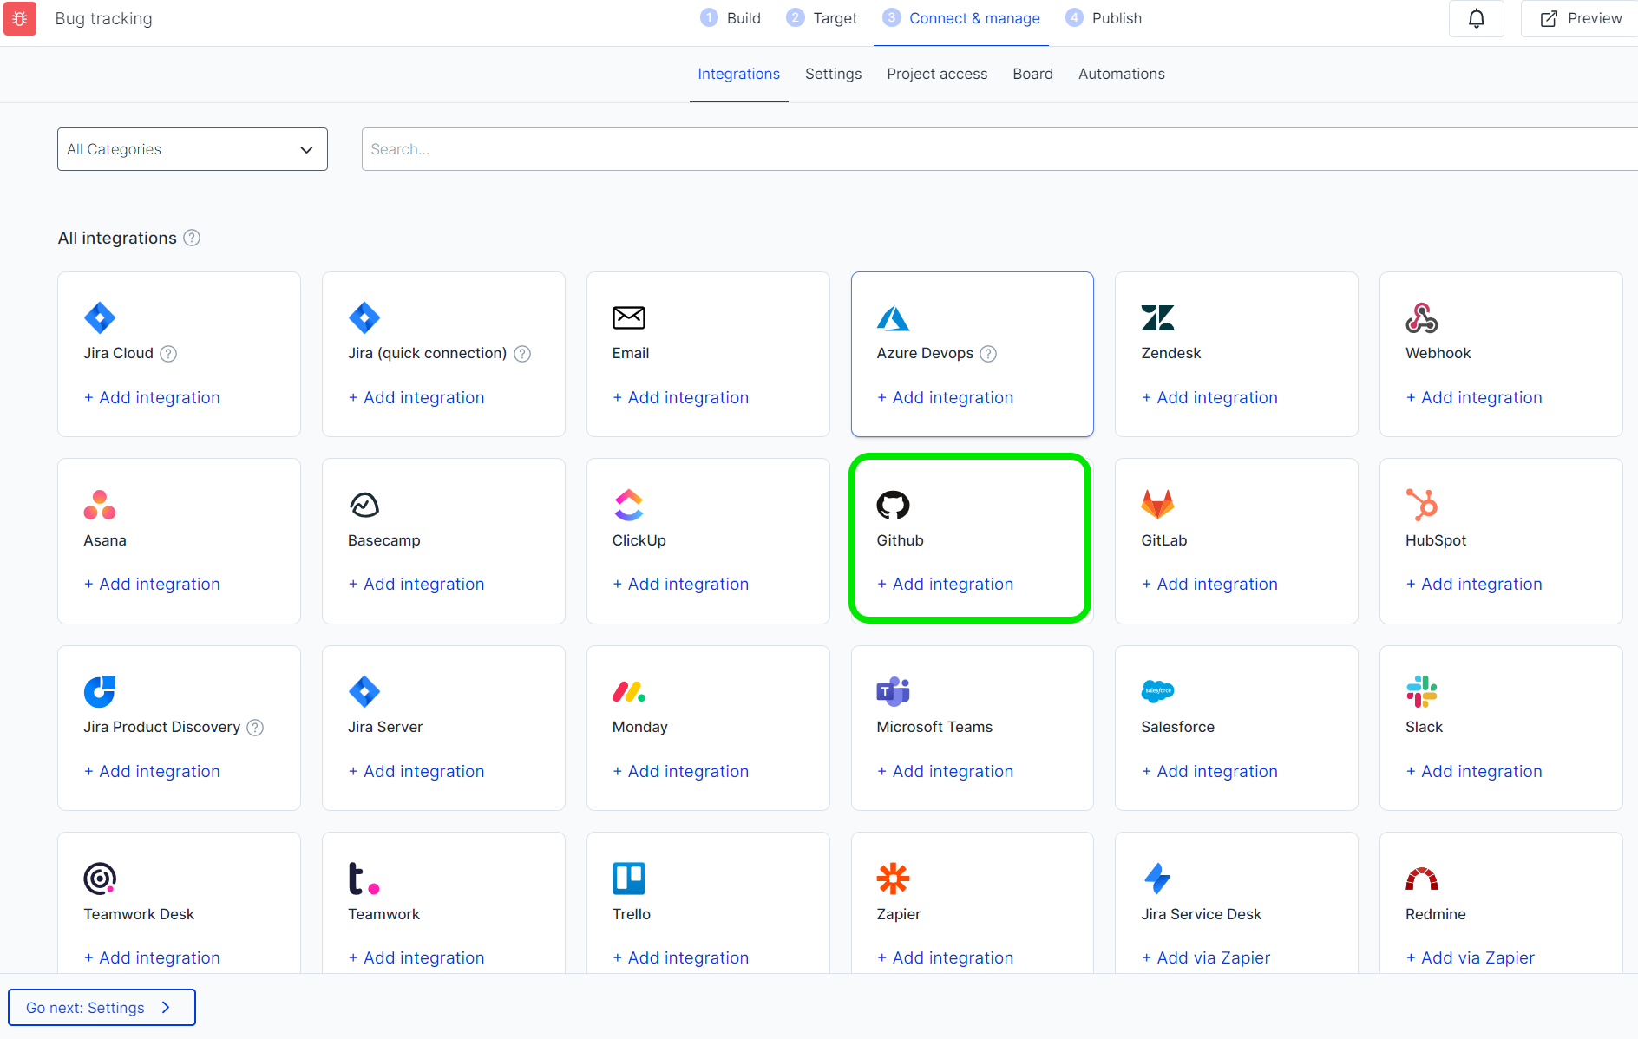1638x1039 pixels.
Task: Add integration for Github
Action: (946, 585)
